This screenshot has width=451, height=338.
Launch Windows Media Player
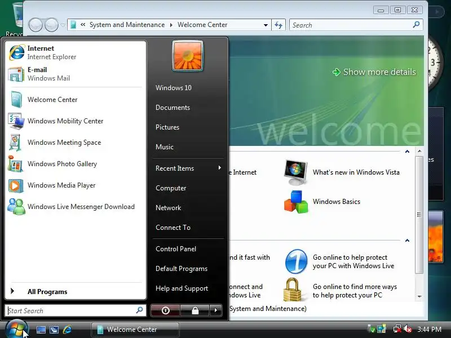[76, 185]
